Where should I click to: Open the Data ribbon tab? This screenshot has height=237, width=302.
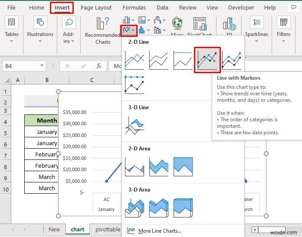[162, 7]
